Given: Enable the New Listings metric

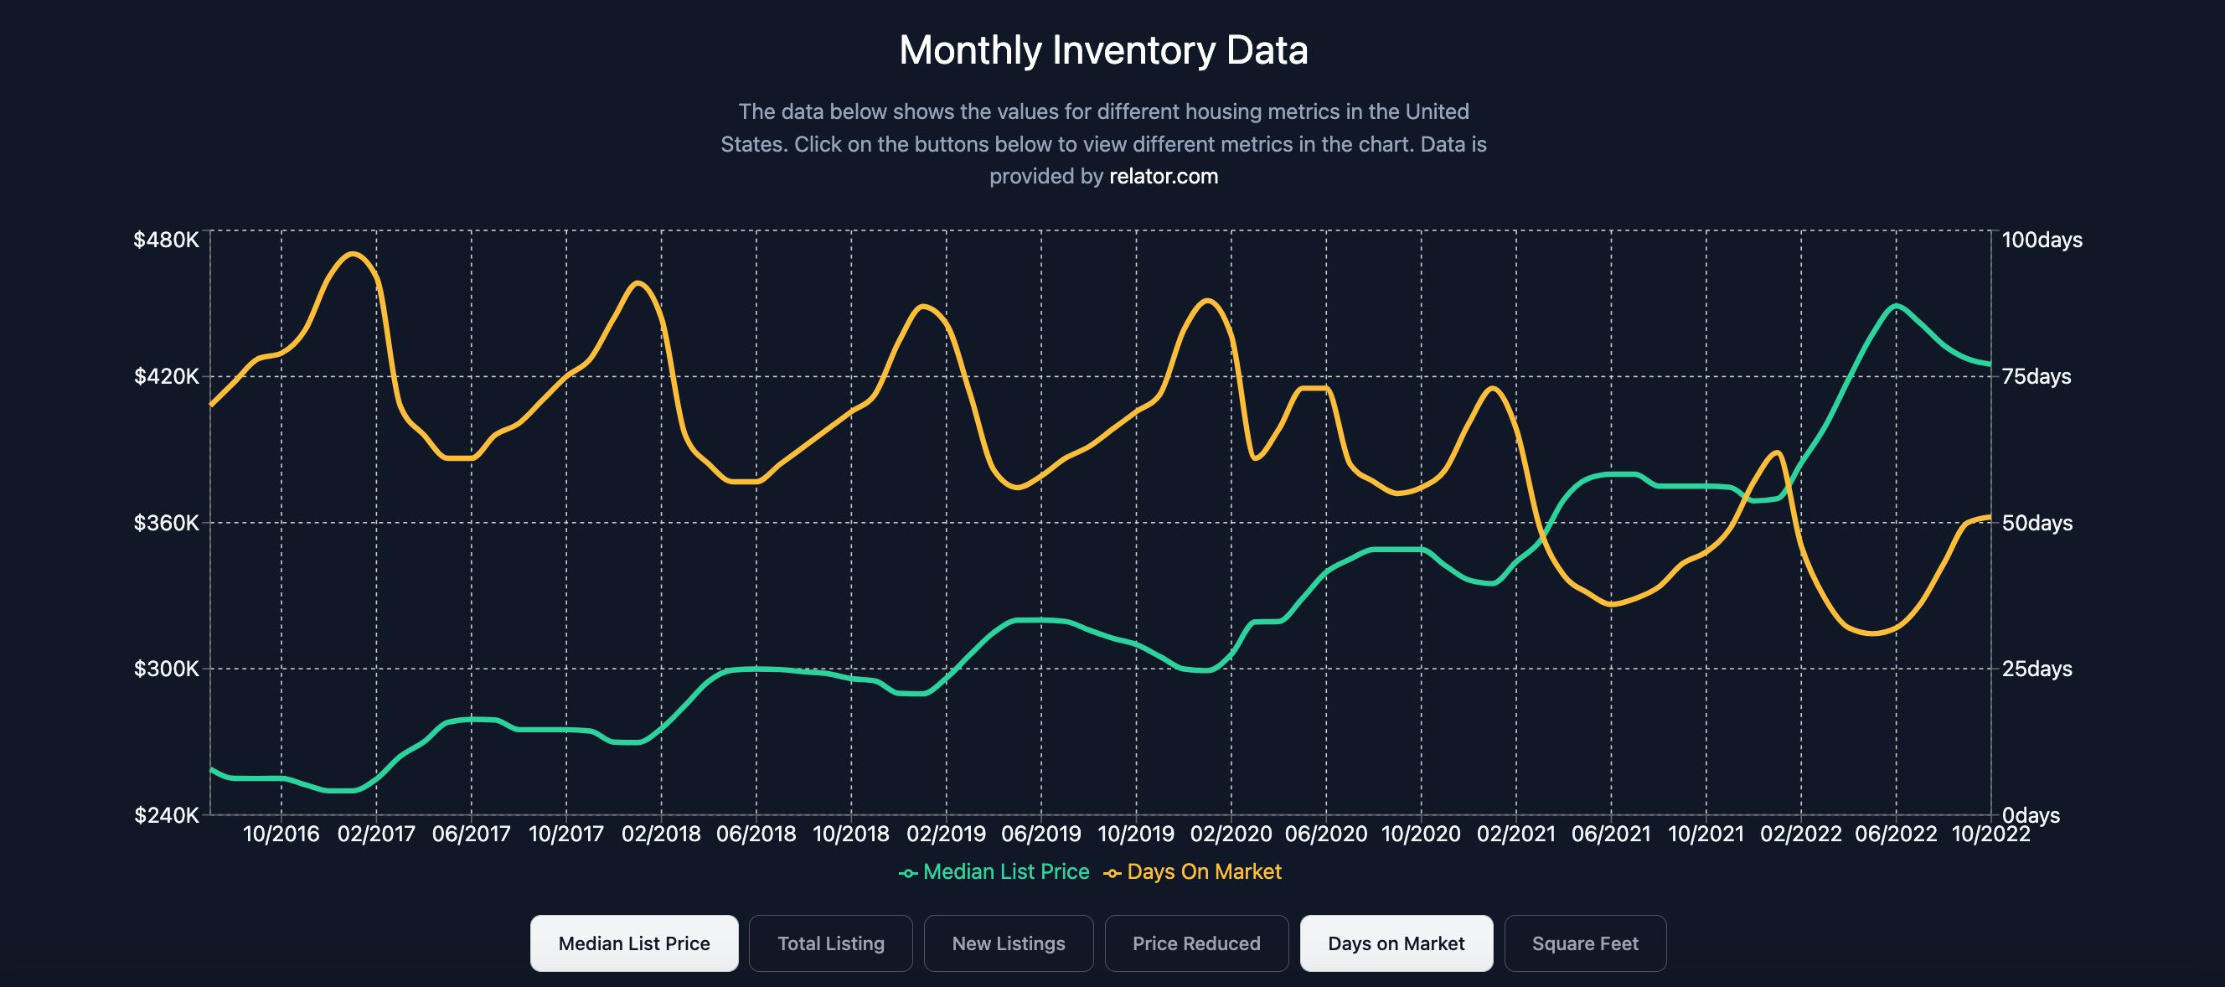Looking at the screenshot, I should 1008,943.
